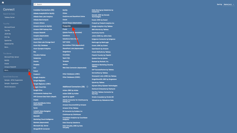Select ClickHouse by ClickHouse connector
237x133 pixels.
point(72,114)
